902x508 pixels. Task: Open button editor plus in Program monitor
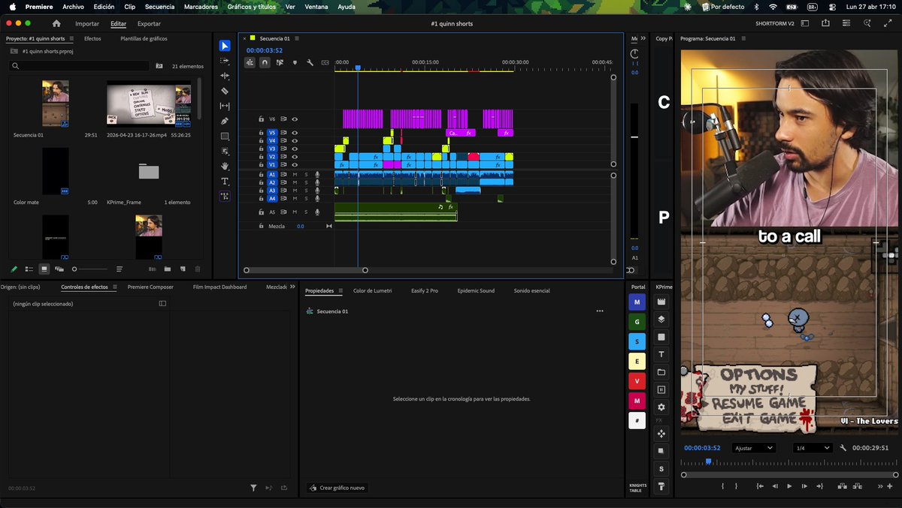coord(890,486)
